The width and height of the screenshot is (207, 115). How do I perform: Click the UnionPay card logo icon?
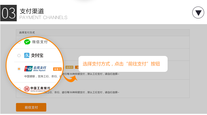click(x=28, y=69)
